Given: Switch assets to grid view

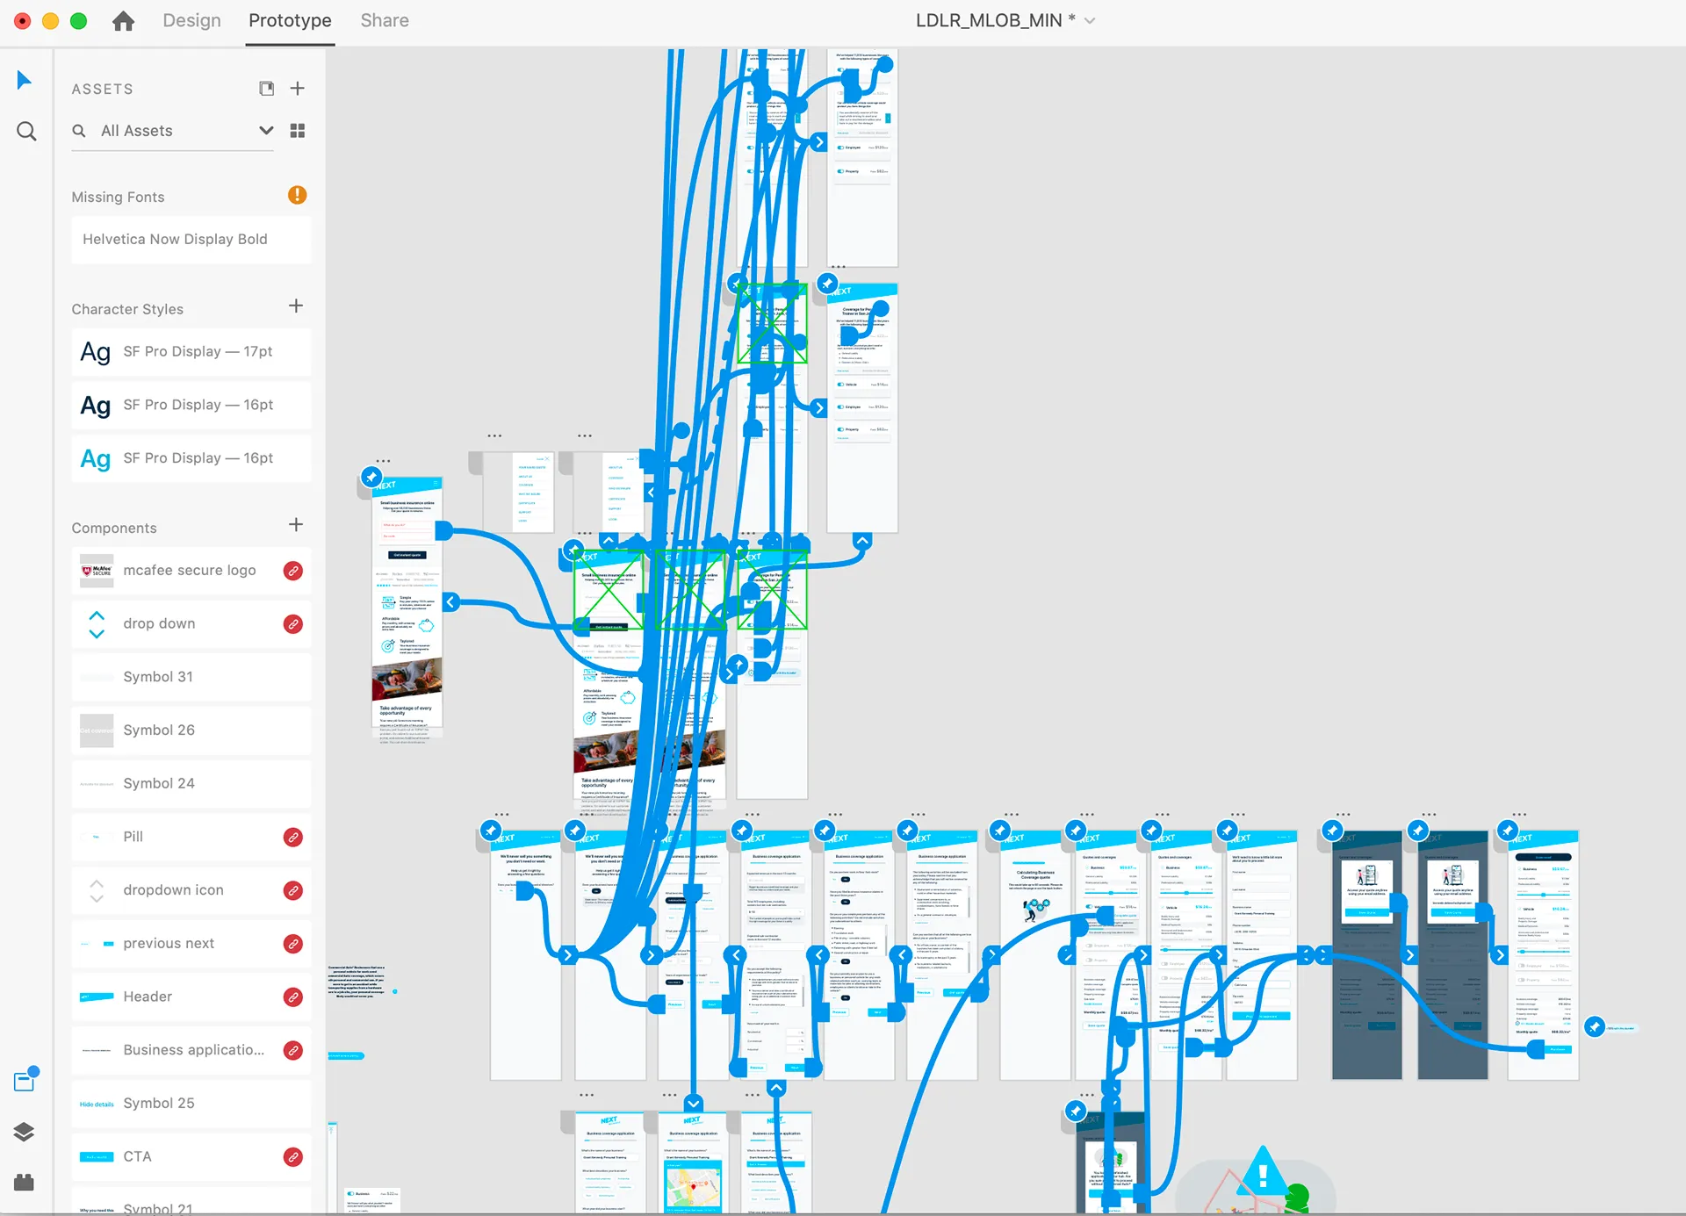Looking at the screenshot, I should [x=298, y=131].
